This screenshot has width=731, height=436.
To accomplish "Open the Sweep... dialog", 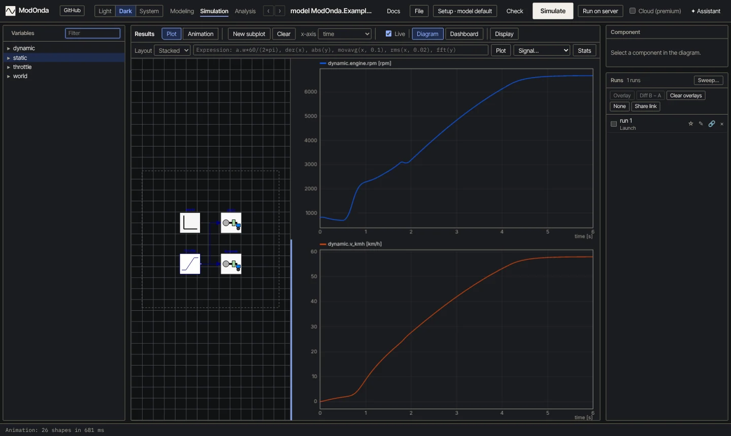I will (x=708, y=81).
